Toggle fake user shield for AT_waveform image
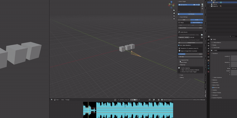Image resolution: width=237 pixels, height=118 pixels. (131, 100)
